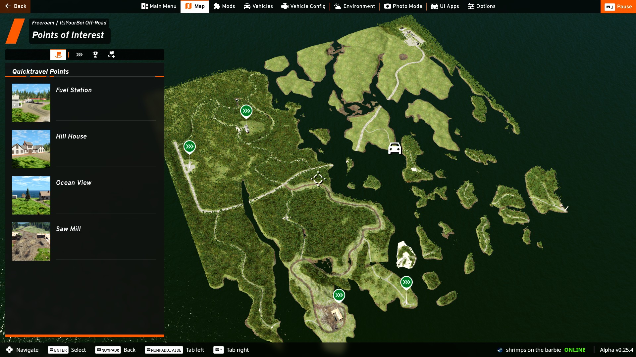Click the orange Pause button
636x357 pixels.
click(618, 7)
